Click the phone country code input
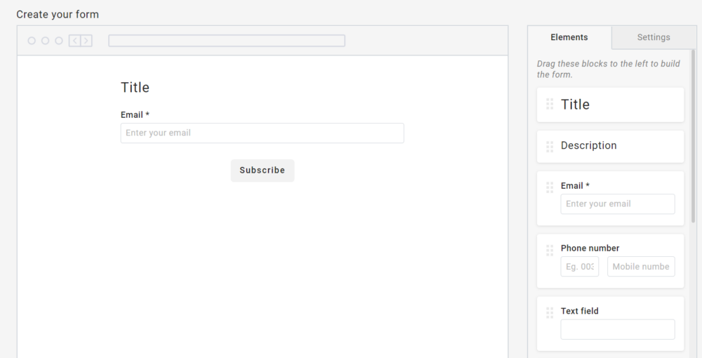702x358 pixels. 579,267
